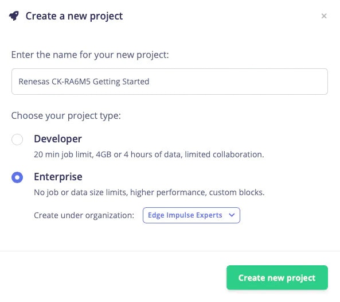This screenshot has height=302, width=340.
Task: Click the 'No job or data size limits' description
Action: (149, 192)
